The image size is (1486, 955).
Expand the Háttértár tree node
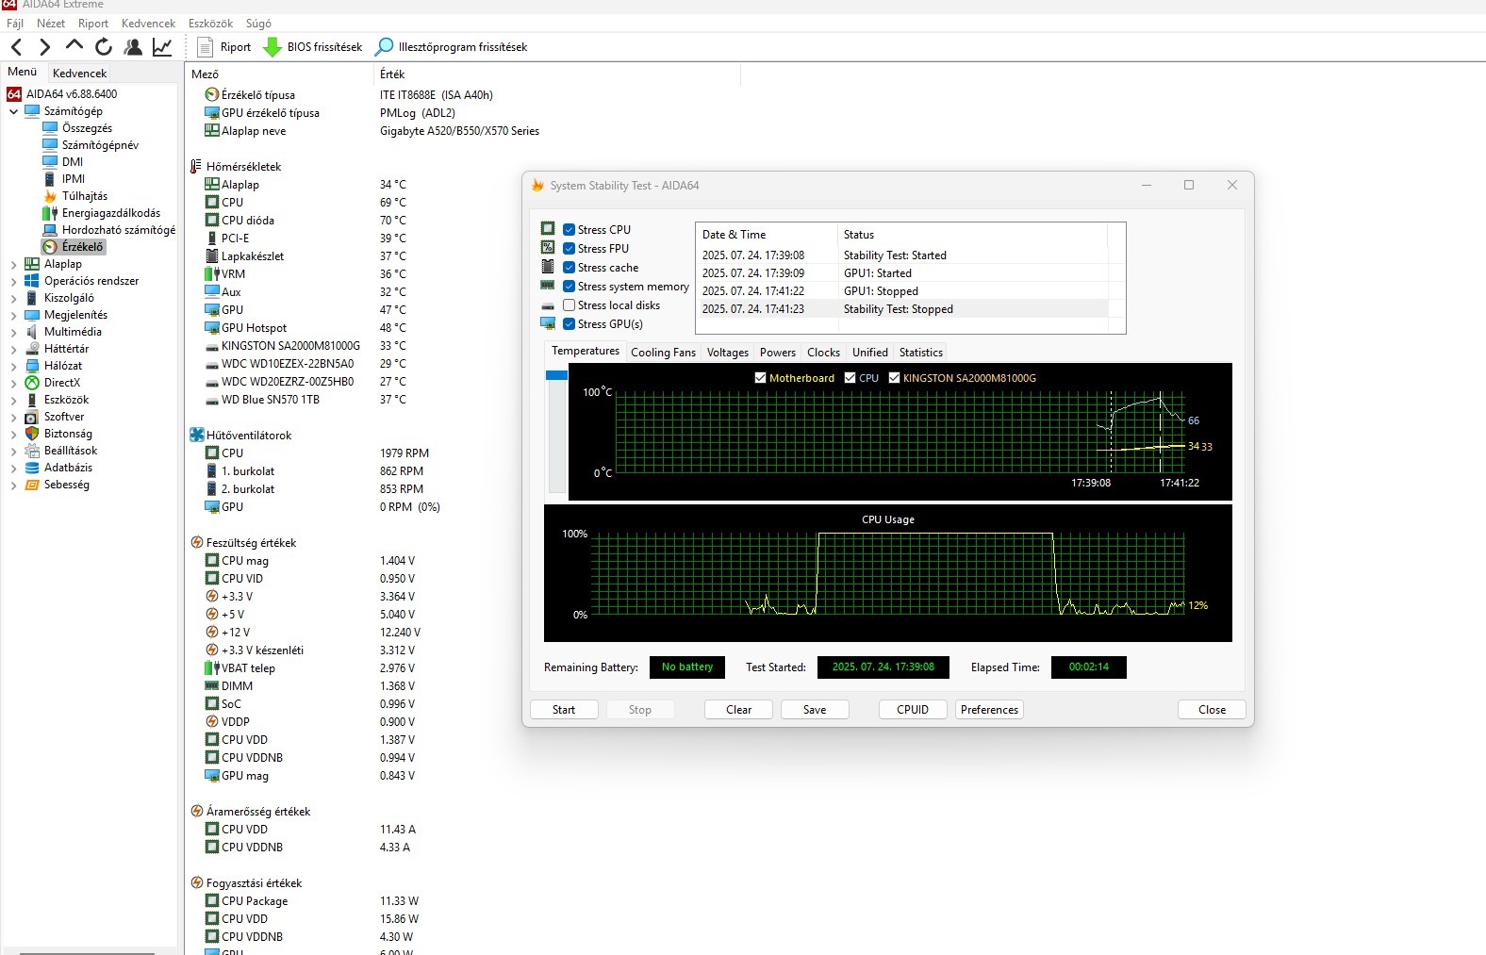(13, 349)
